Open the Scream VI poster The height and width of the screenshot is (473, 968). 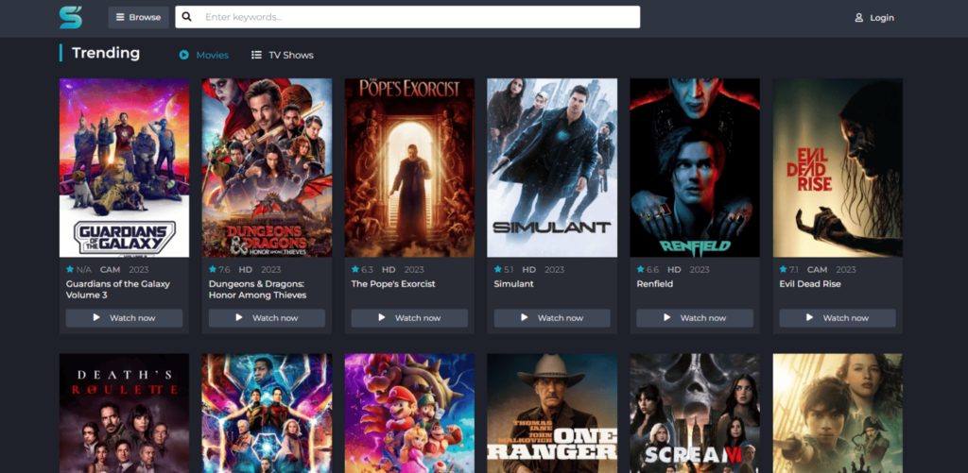(695, 414)
